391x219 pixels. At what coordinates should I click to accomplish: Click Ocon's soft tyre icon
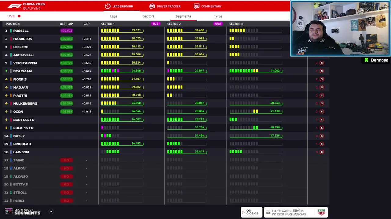click(322, 111)
